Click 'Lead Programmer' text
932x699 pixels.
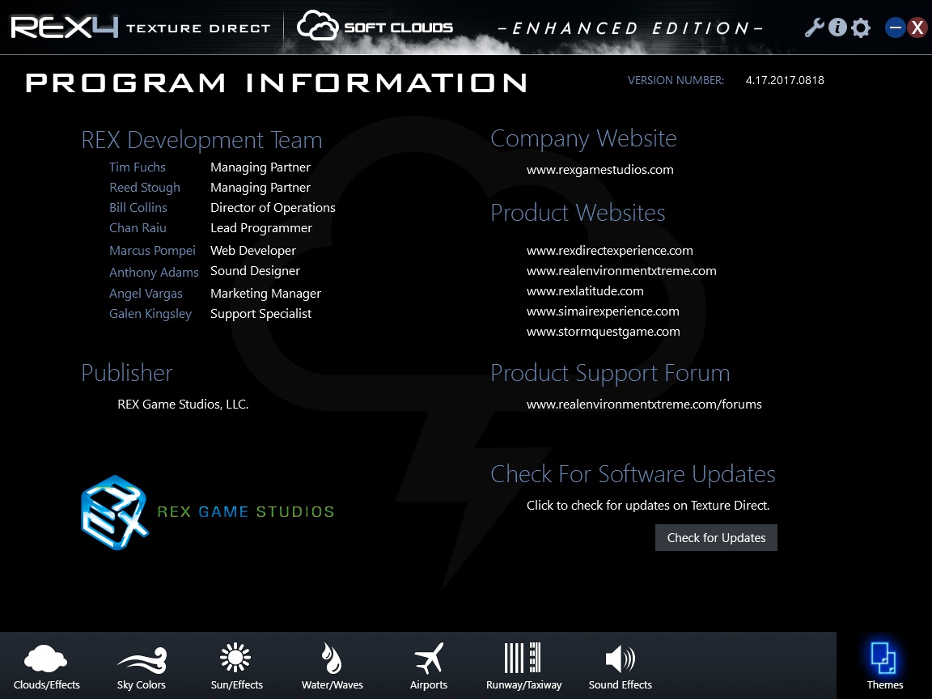coord(261,228)
